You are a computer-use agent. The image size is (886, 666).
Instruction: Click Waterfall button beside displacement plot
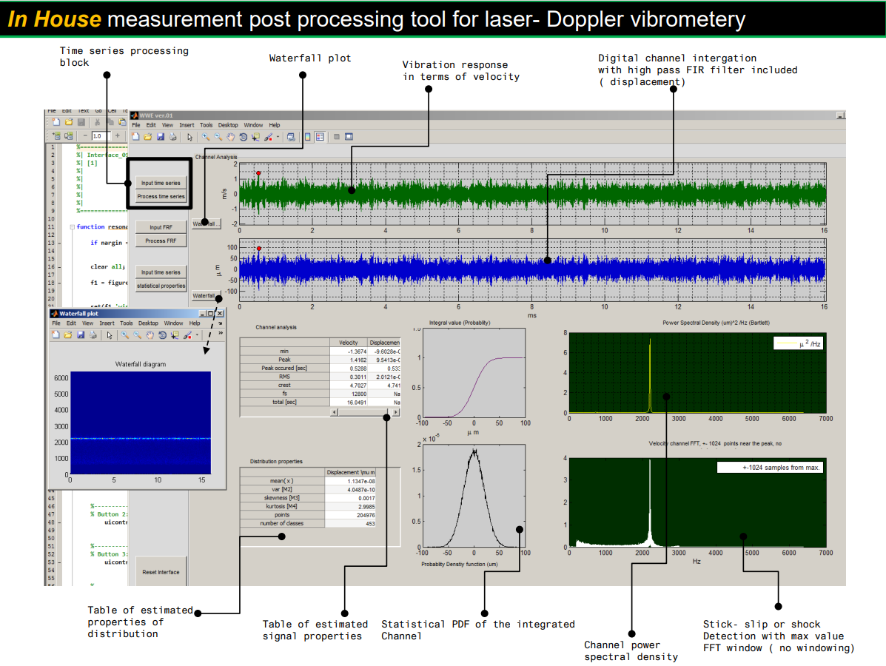(206, 295)
